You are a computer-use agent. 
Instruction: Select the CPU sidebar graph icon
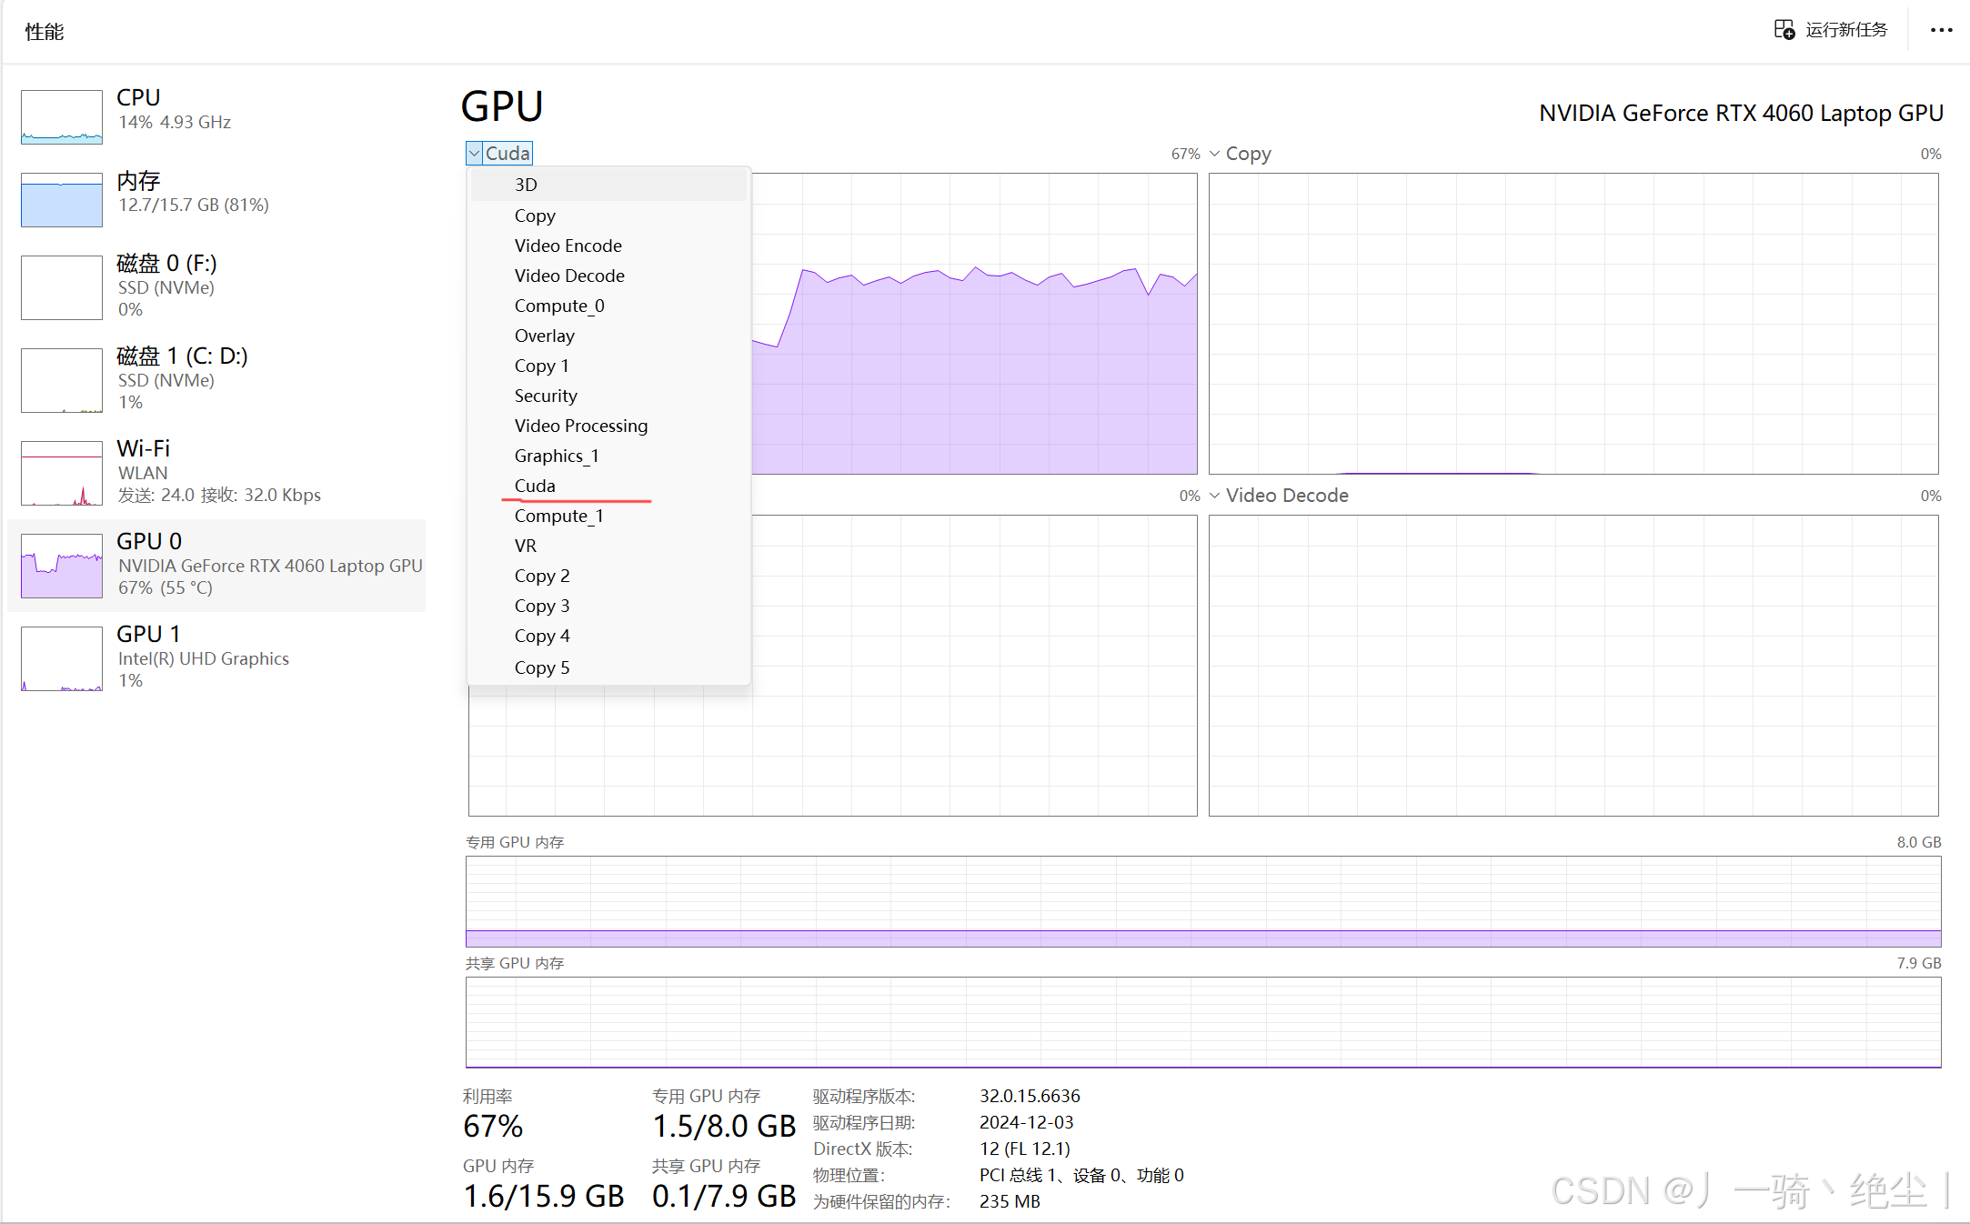click(x=60, y=116)
